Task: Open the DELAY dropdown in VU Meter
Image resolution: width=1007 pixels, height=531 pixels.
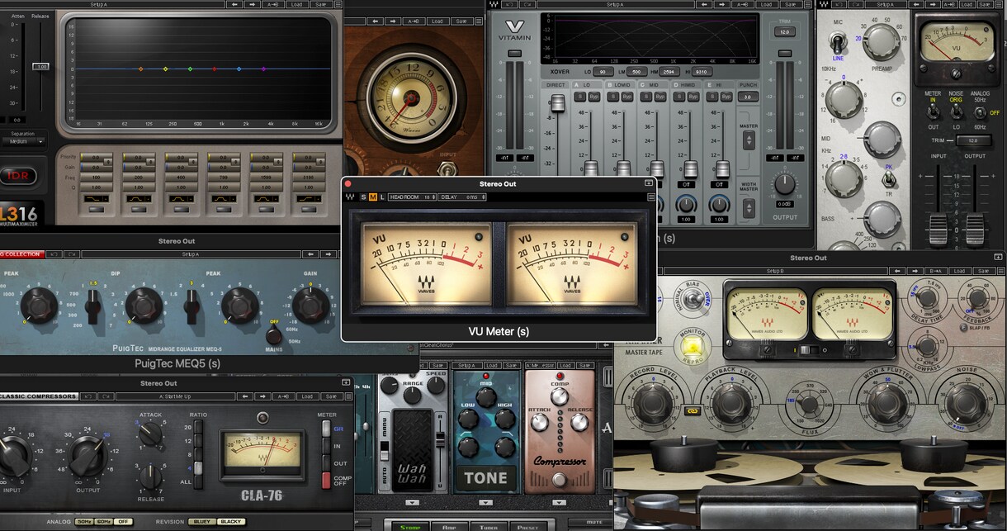Action: (x=463, y=197)
